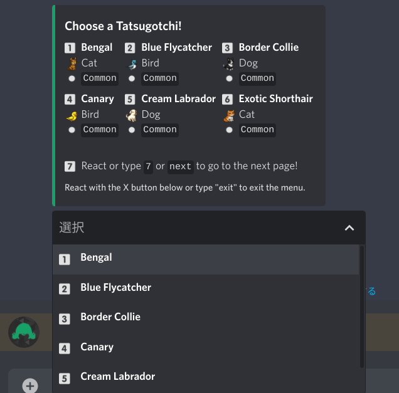Pick Canary from the dropdown options
399x393 pixels.
206,348
